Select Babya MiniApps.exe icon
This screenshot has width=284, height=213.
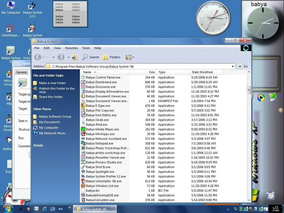(83, 134)
